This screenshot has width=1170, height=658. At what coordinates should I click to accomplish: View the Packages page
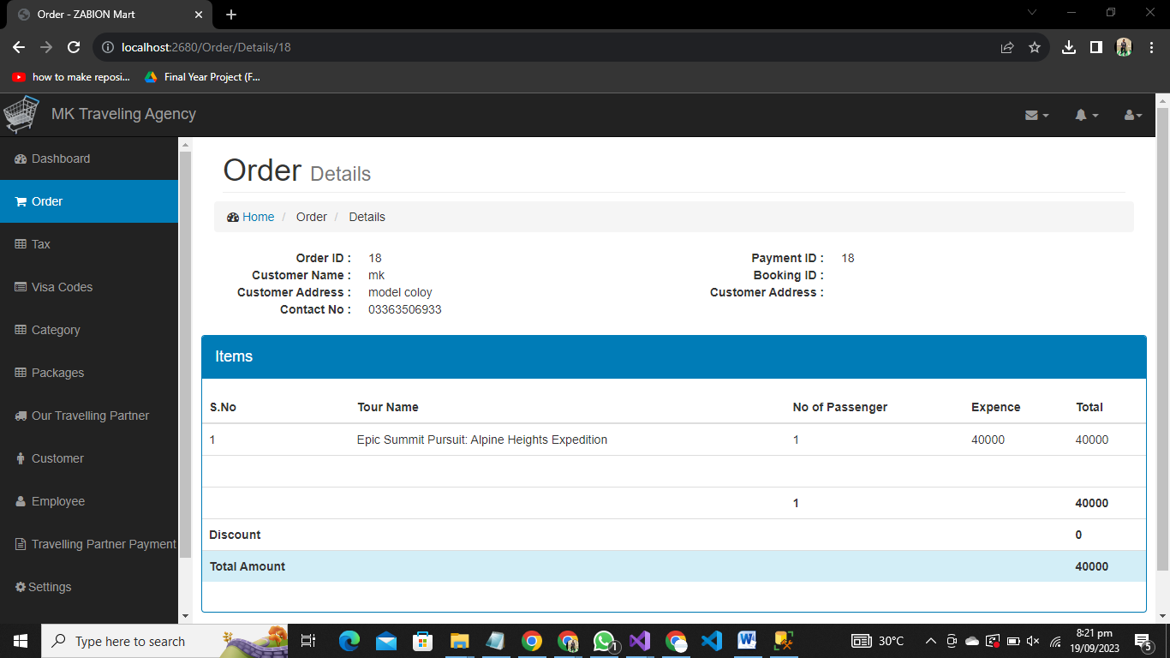[58, 373]
